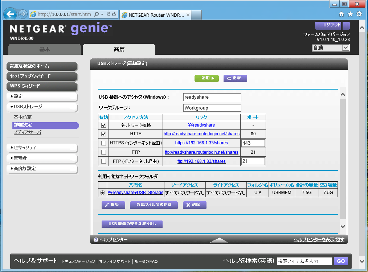Screen dimensions: 368x272
Task: Enable the HTTPS internet access checkbox
Action: pyautogui.click(x=103, y=143)
